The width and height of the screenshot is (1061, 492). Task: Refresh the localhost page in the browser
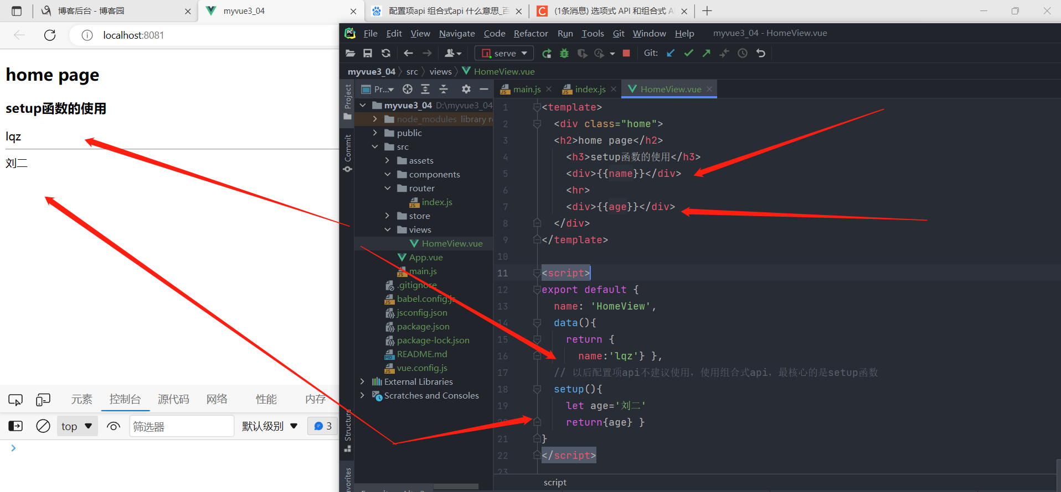[x=50, y=35]
